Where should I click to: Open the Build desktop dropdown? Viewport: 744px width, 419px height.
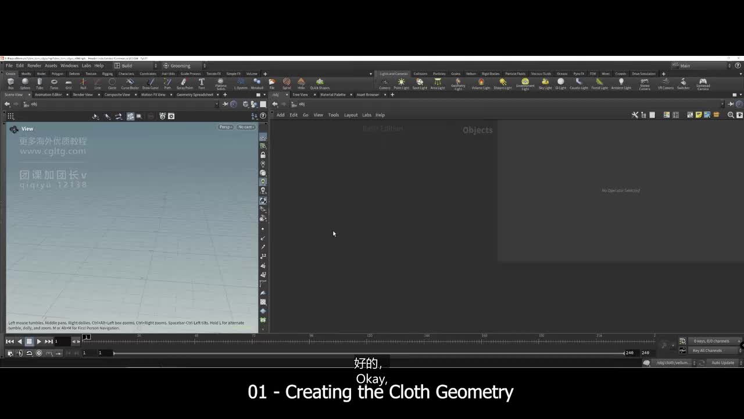coord(135,66)
